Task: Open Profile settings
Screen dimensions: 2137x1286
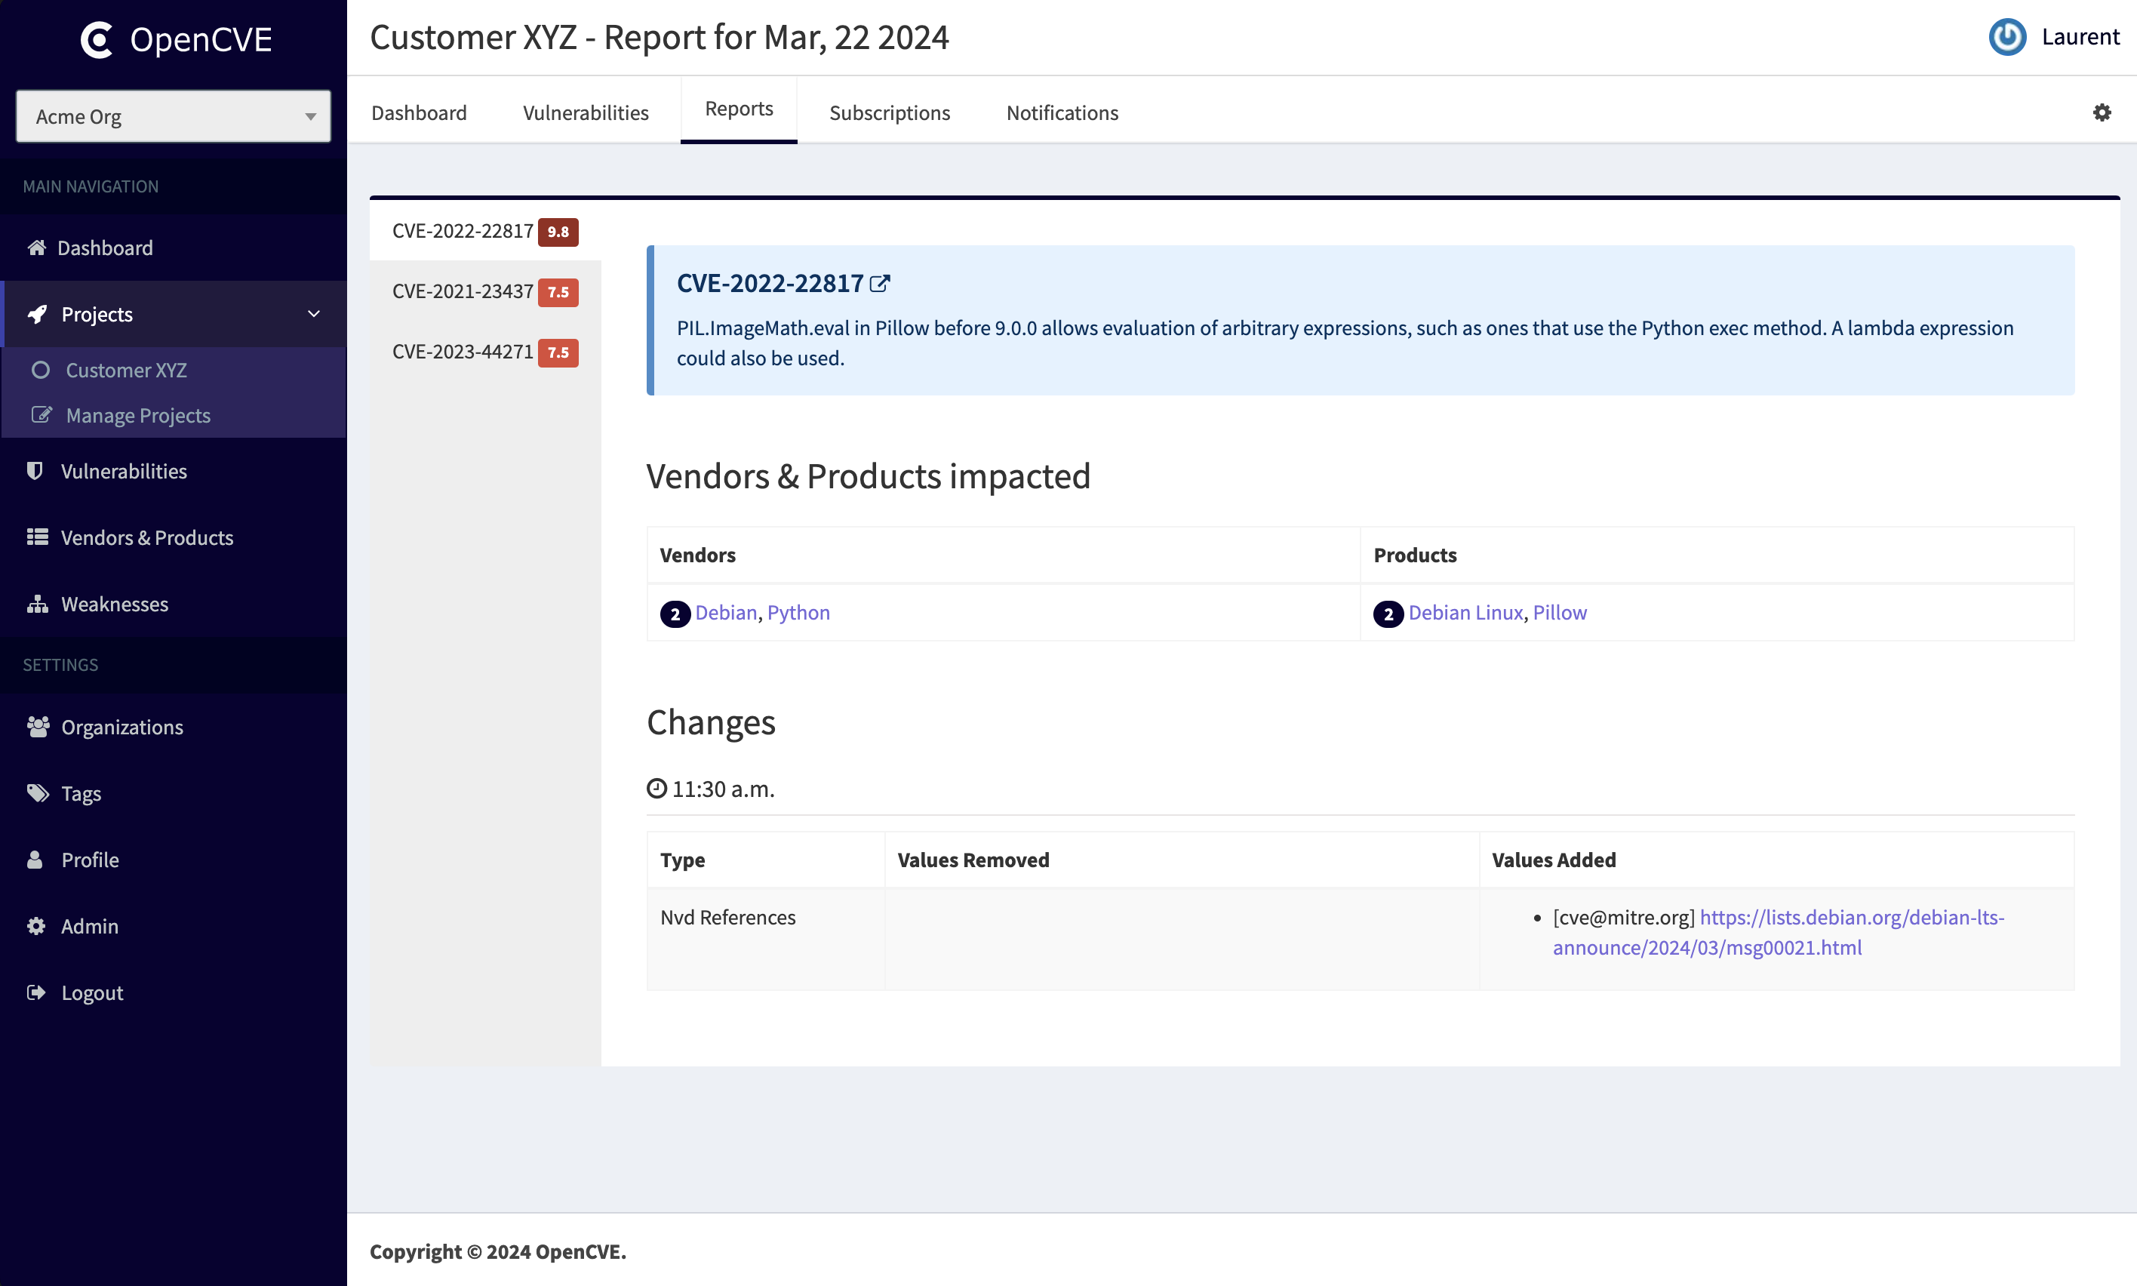Action: [x=90, y=860]
